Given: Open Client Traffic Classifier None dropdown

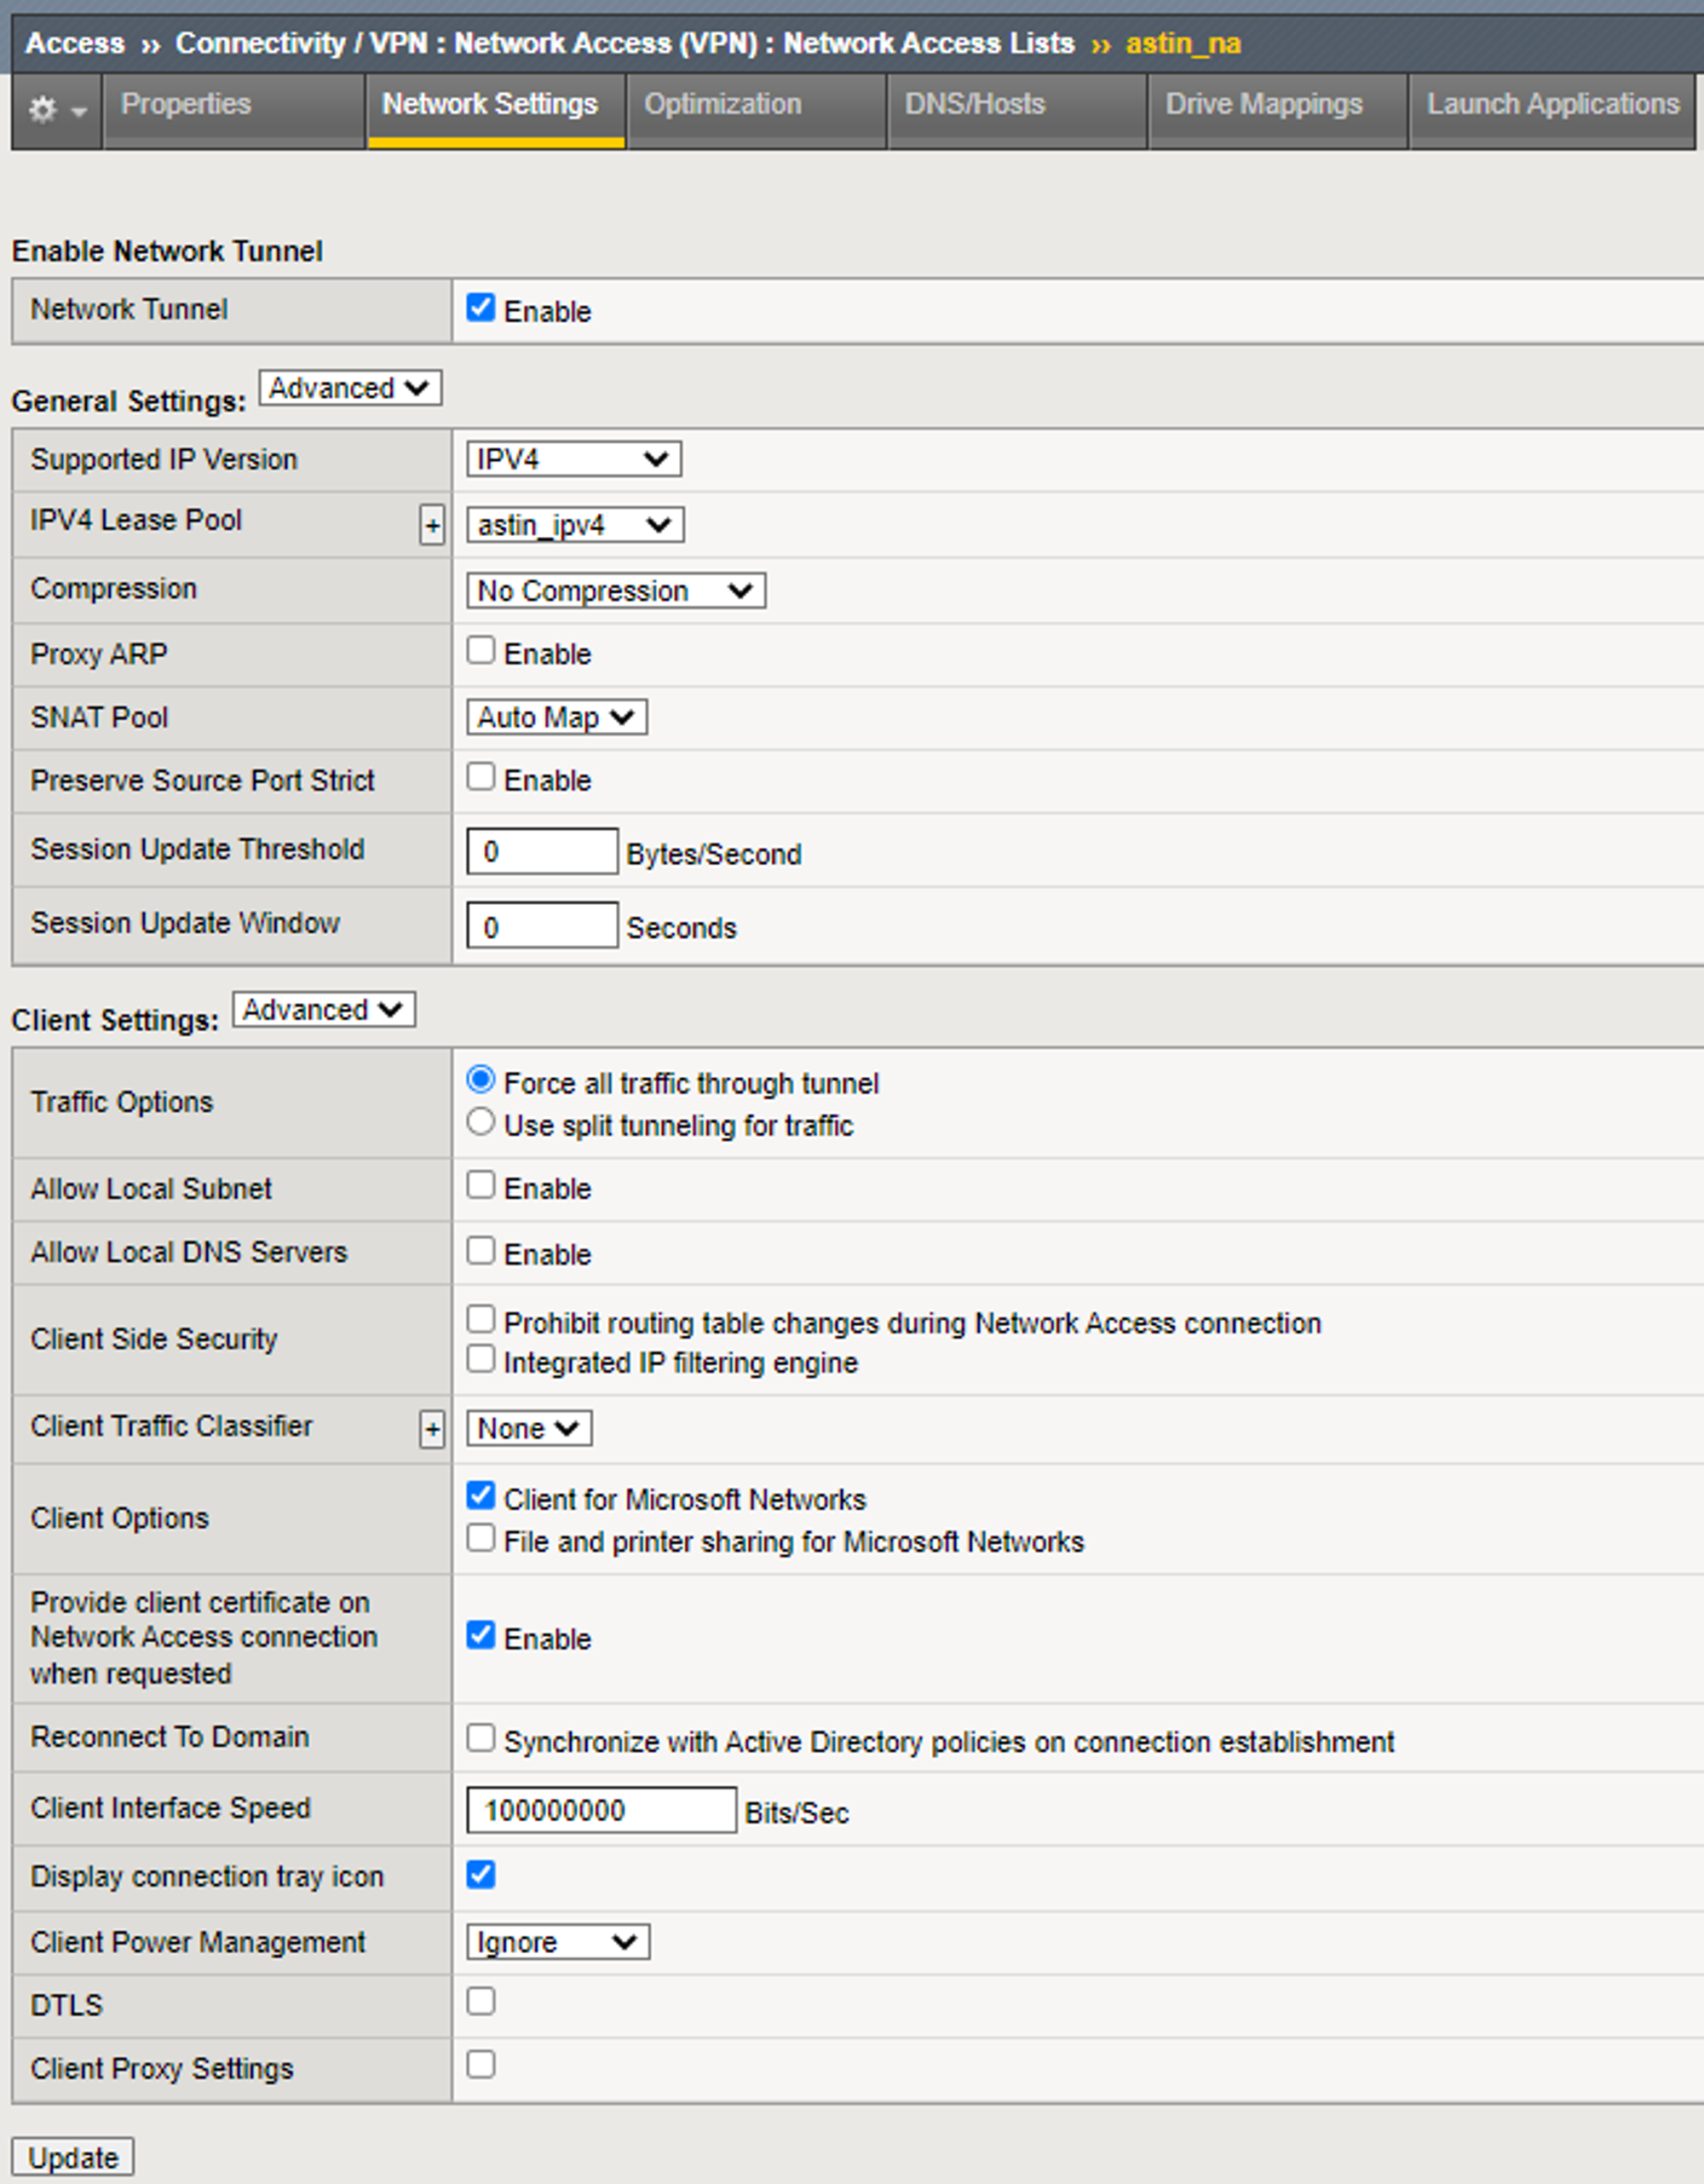Looking at the screenshot, I should (x=529, y=1429).
